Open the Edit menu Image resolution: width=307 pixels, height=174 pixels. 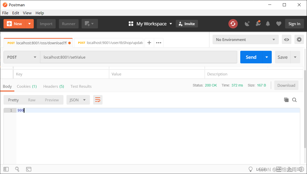pos(16,13)
